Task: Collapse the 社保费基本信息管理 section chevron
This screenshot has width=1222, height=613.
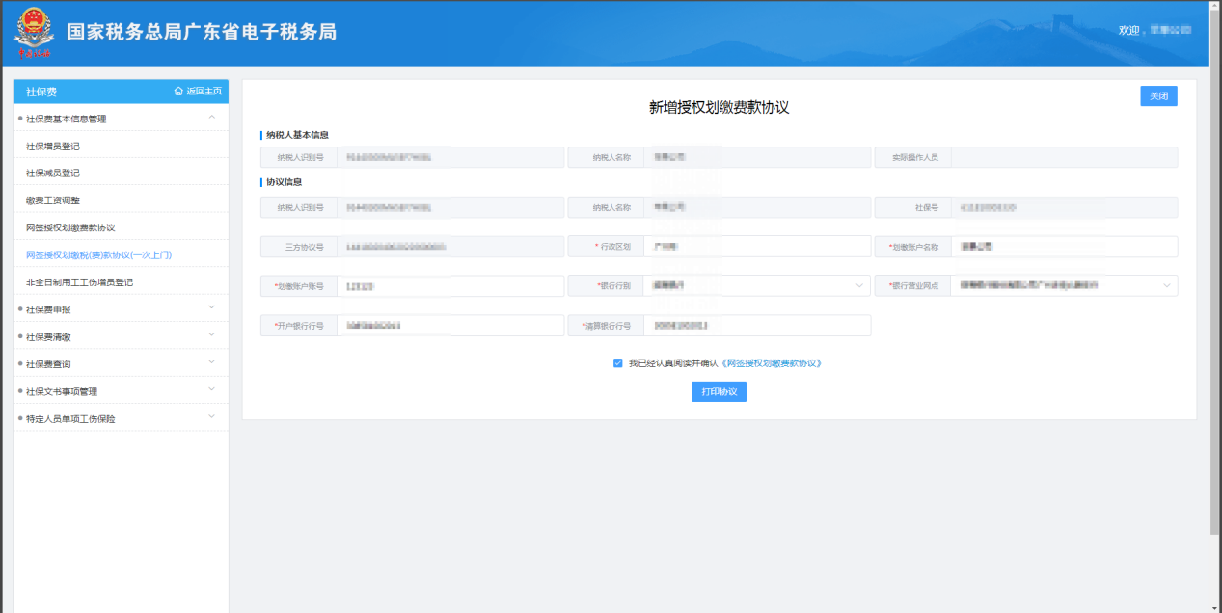Action: (x=211, y=118)
